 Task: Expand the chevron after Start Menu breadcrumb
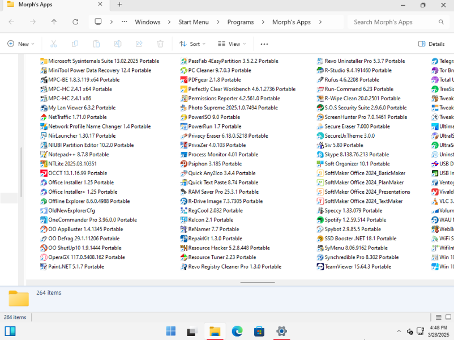click(x=218, y=22)
